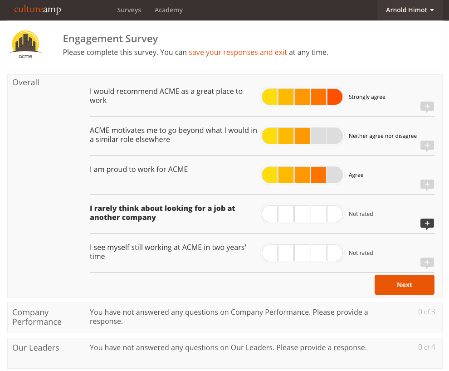
Task: Go to Academy in the top navigation
Action: click(168, 10)
